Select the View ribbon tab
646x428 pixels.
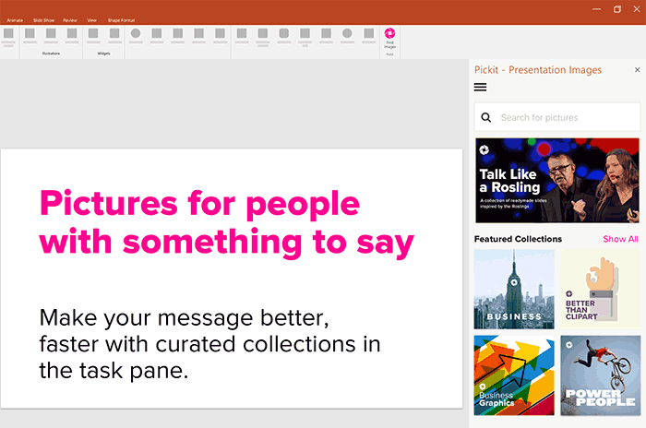coord(92,20)
